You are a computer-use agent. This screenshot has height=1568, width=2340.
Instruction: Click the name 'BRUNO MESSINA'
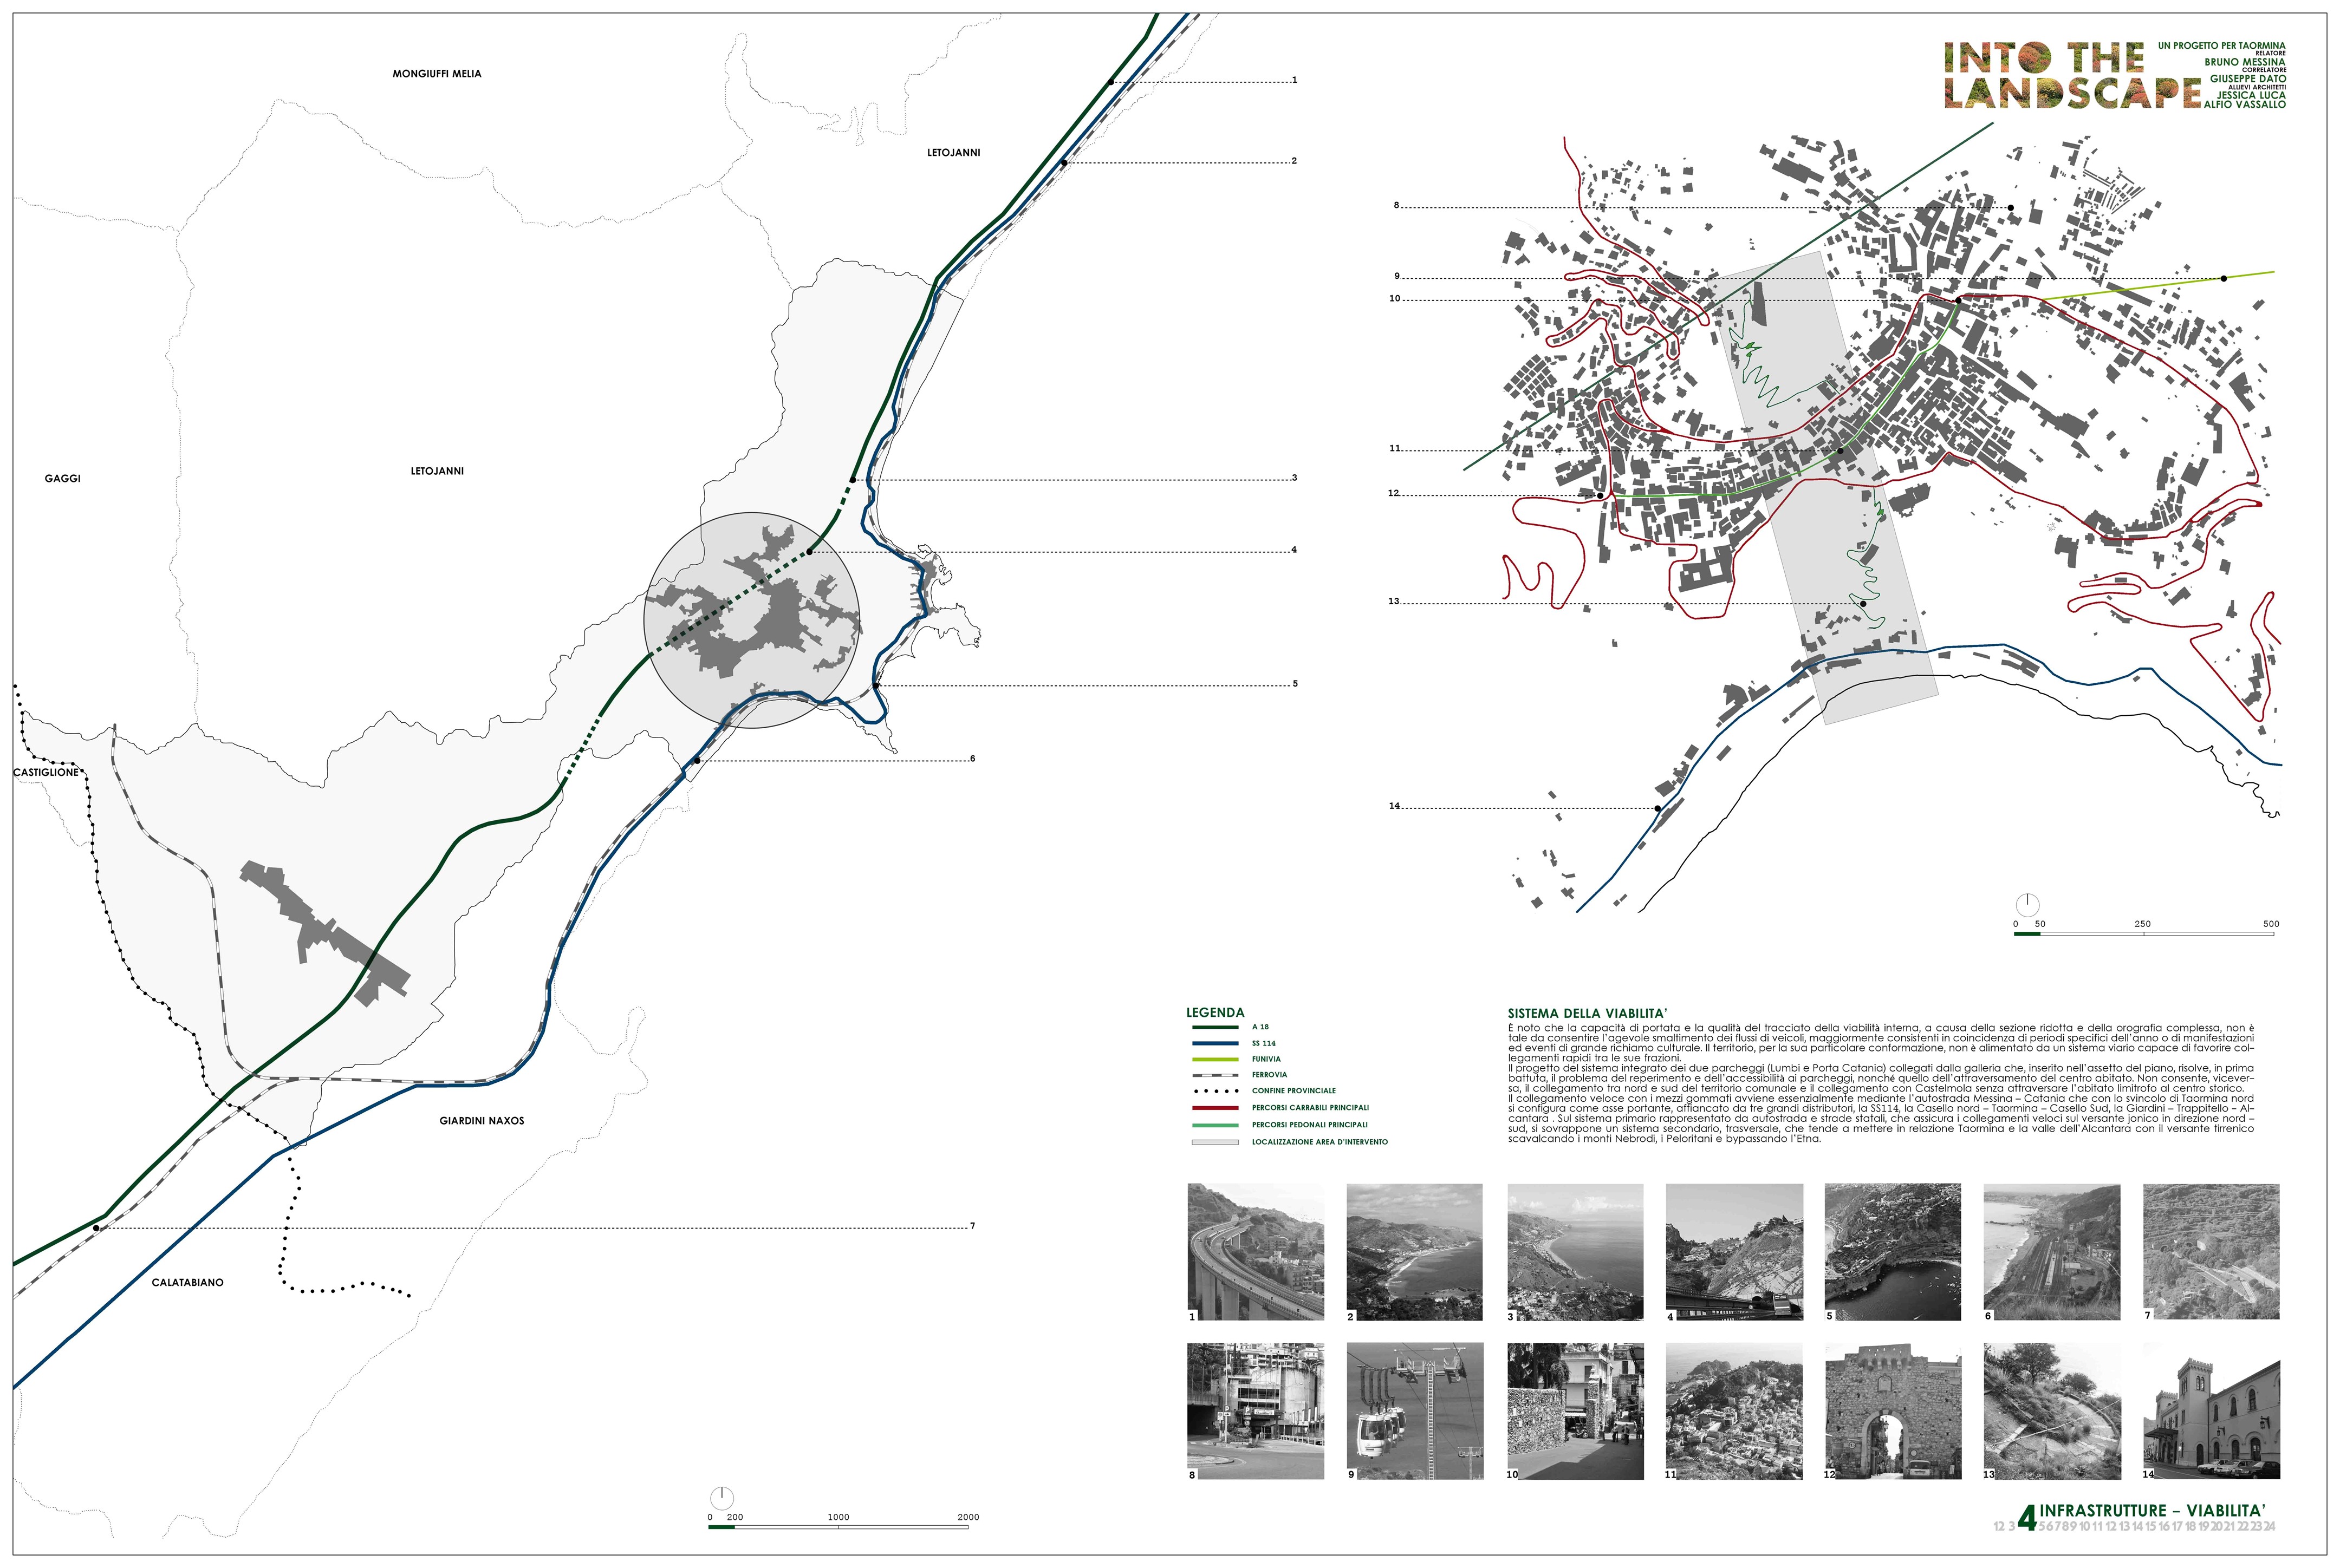pyautogui.click(x=2245, y=62)
